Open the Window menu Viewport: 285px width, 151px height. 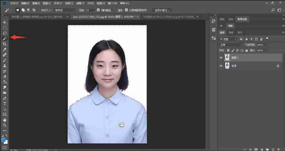[112, 3]
